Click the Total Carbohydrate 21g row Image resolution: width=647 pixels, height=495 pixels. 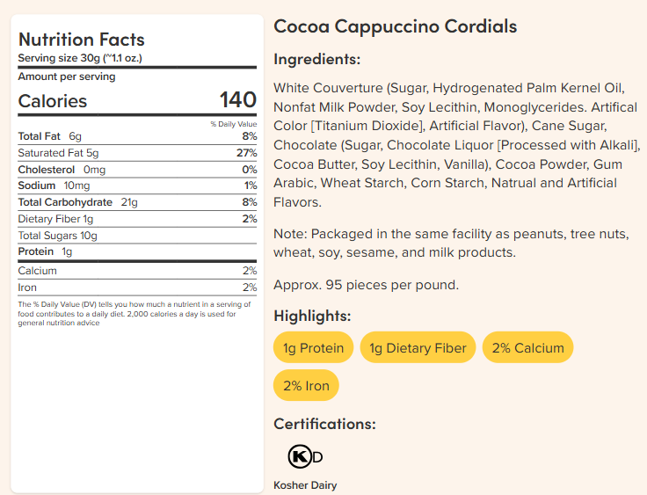[137, 202]
